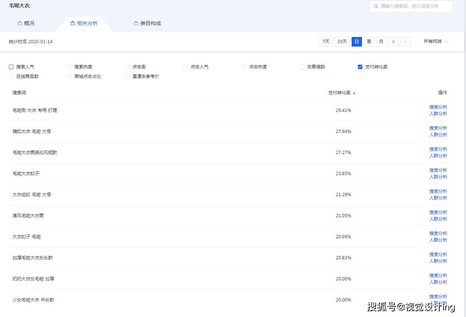466x317 pixels.
Task: Choose the 7天 time range
Action: click(x=326, y=42)
